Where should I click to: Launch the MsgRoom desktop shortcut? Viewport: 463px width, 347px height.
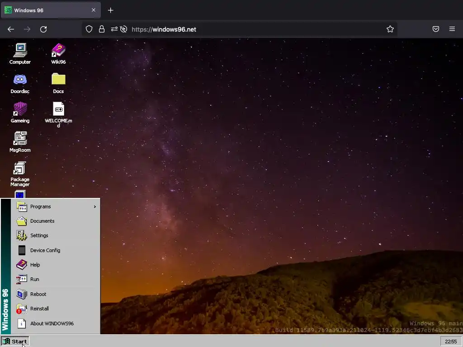tap(20, 142)
